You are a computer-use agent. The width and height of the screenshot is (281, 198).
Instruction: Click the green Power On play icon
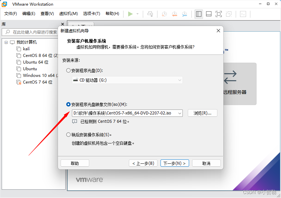[130, 14]
